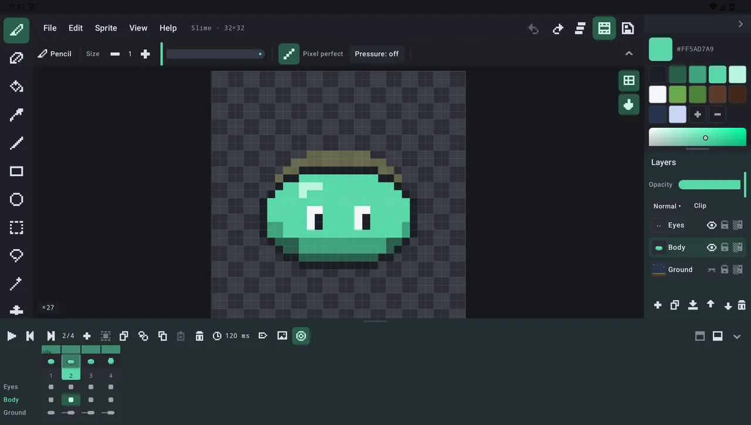
Task: Toggle onion skinning in the timeline
Action: 301,336
